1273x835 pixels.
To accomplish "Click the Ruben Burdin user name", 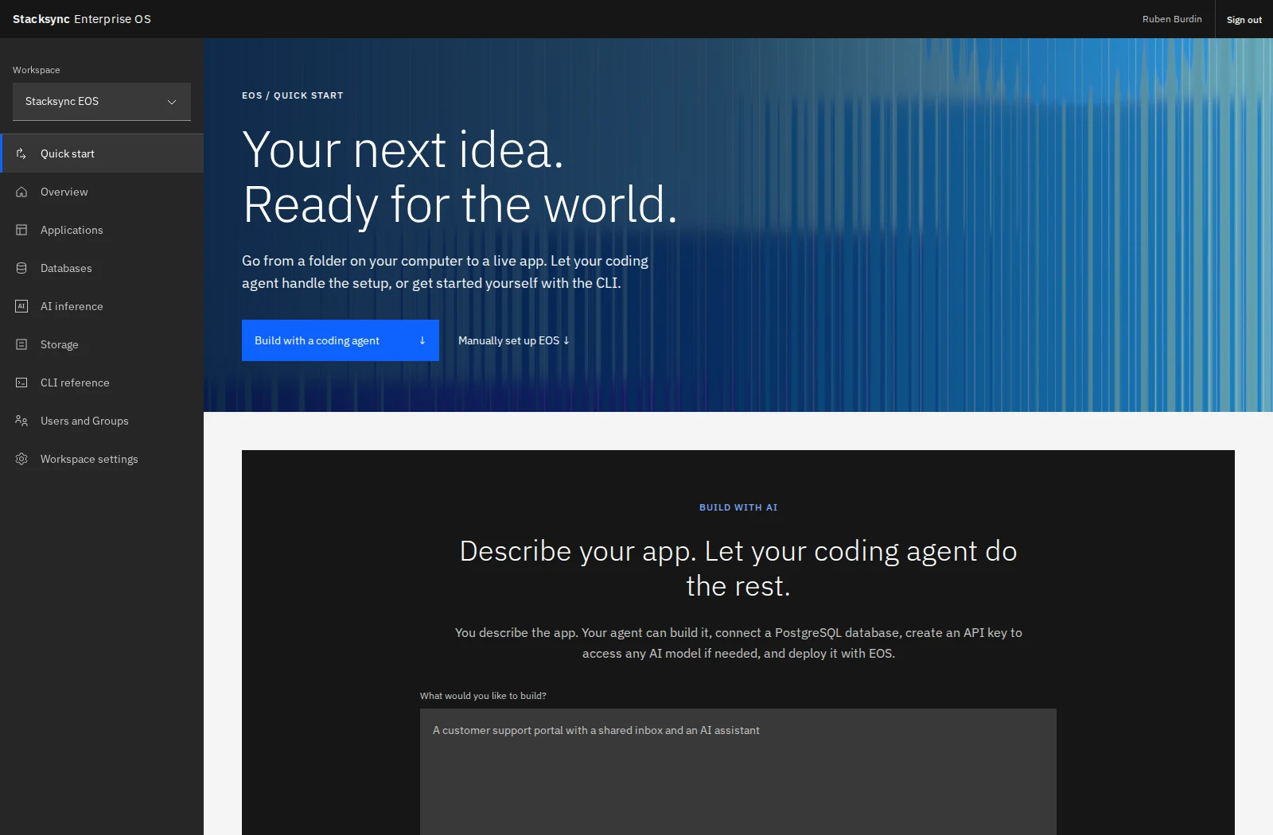I will [1172, 19].
